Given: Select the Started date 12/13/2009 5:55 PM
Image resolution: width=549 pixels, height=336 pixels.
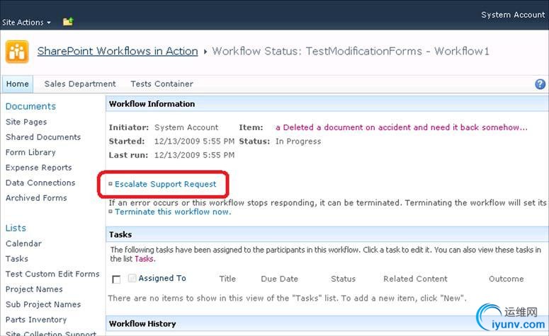Looking at the screenshot, I should pyautogui.click(x=194, y=141).
